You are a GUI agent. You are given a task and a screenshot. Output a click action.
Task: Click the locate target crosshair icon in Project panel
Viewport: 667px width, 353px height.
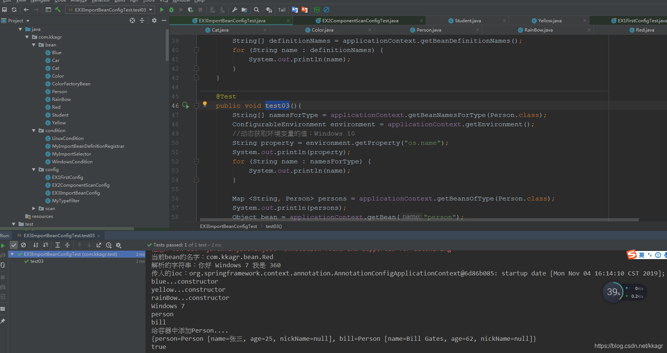[x=132, y=21]
